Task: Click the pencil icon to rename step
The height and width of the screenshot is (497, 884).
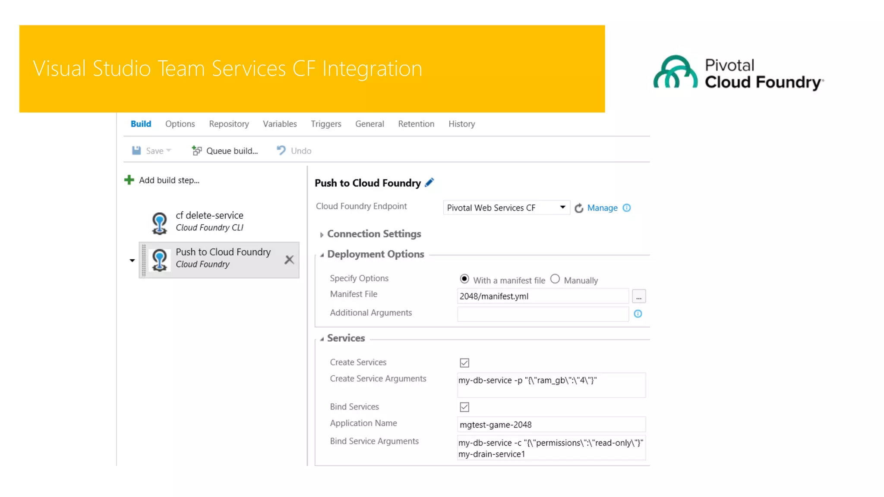Action: pos(429,182)
